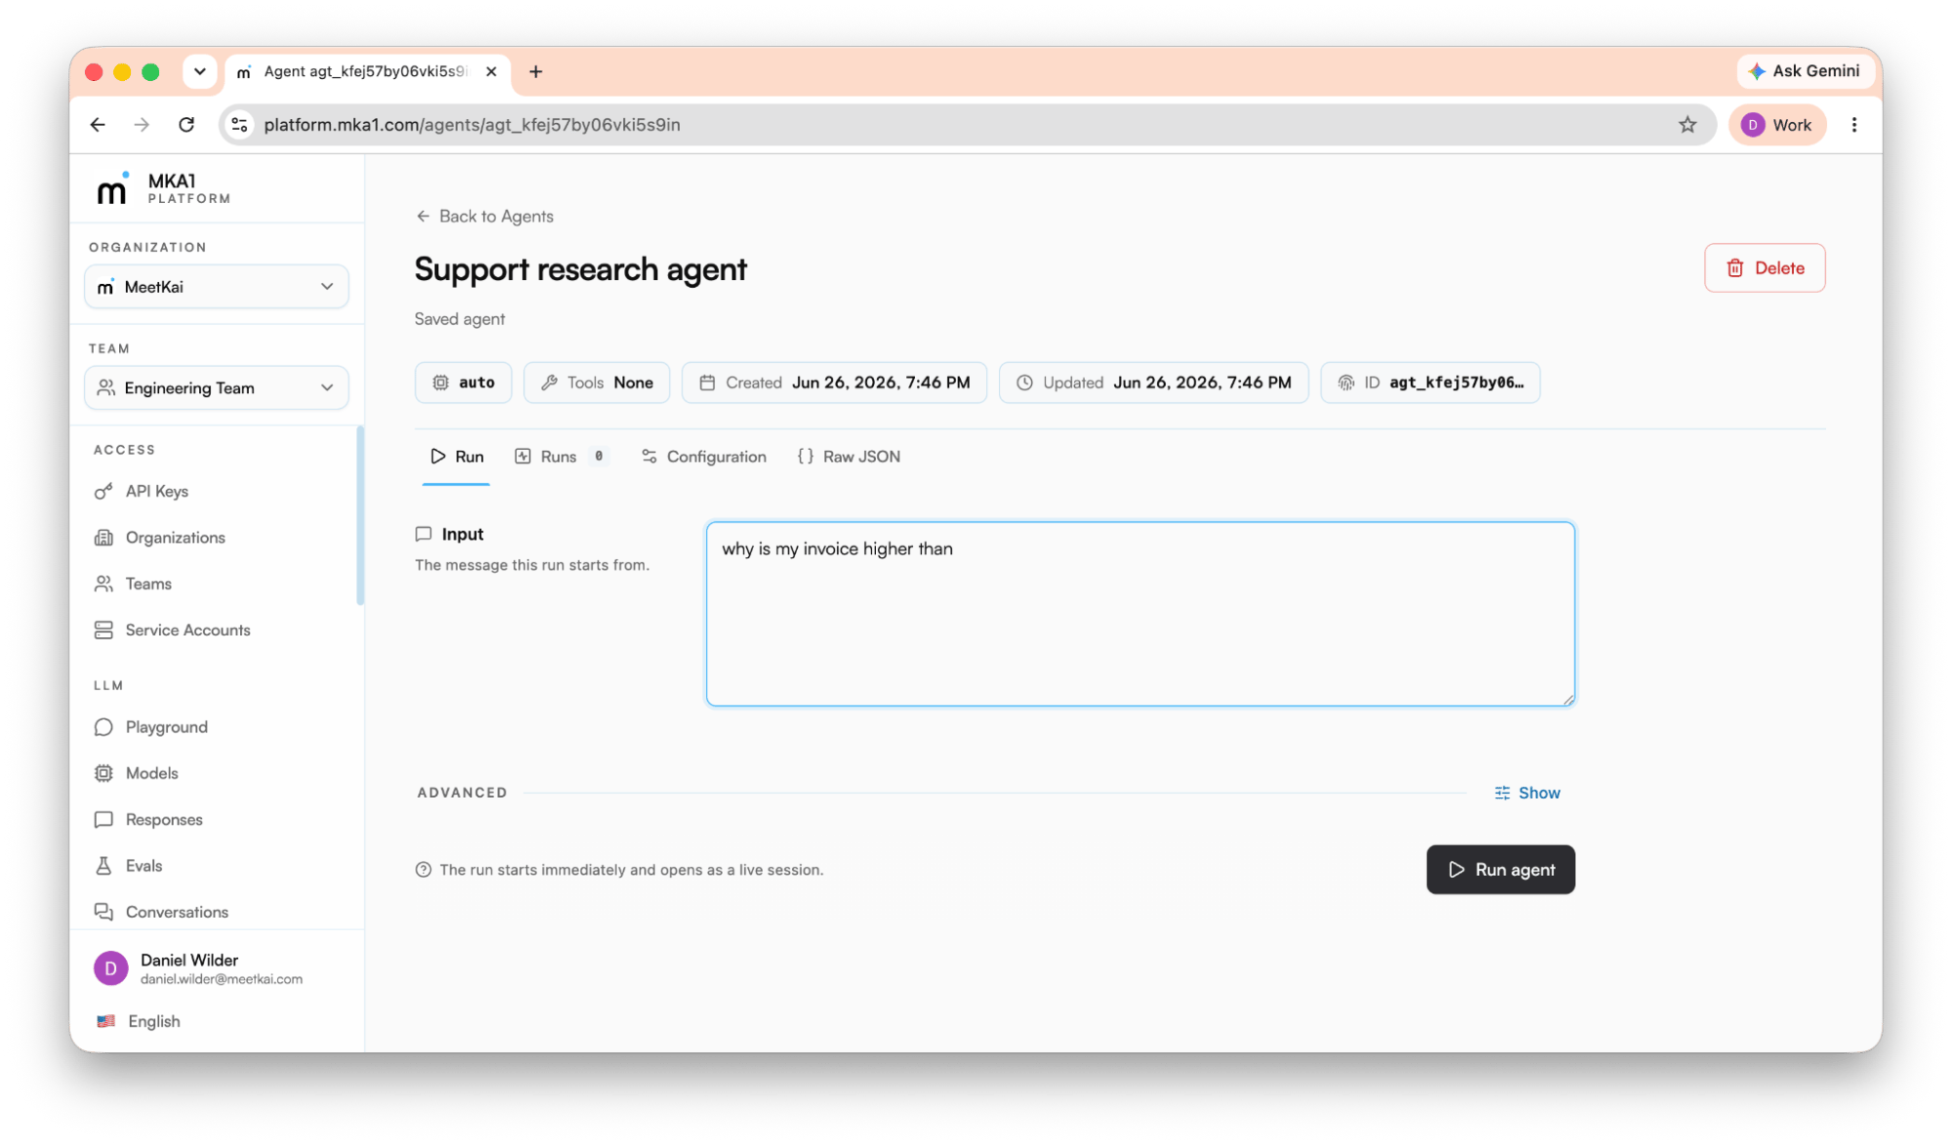The image size is (1952, 1145).
Task: Show the Advanced options
Action: click(1527, 793)
